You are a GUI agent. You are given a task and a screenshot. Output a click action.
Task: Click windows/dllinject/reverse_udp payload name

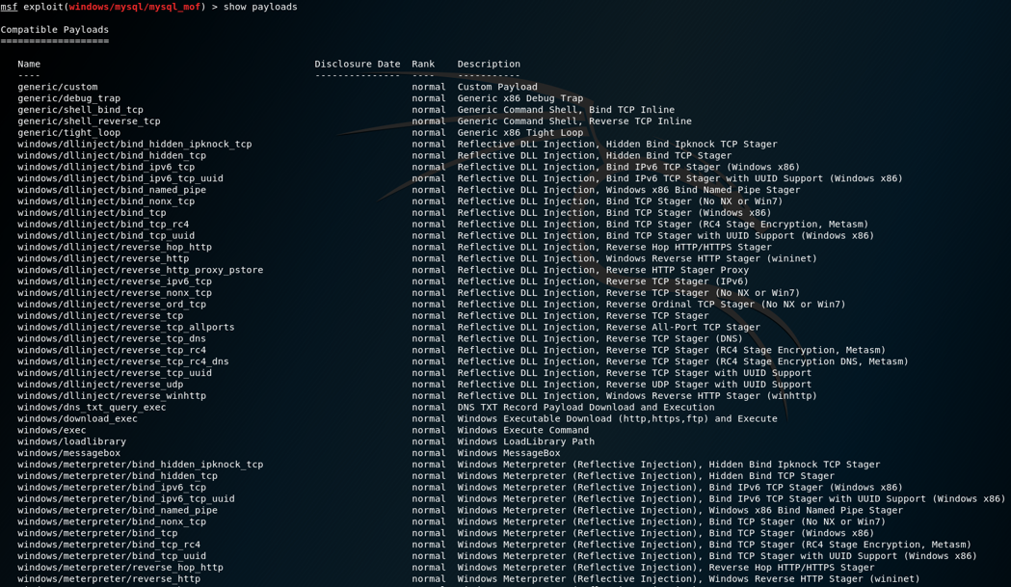point(100,386)
